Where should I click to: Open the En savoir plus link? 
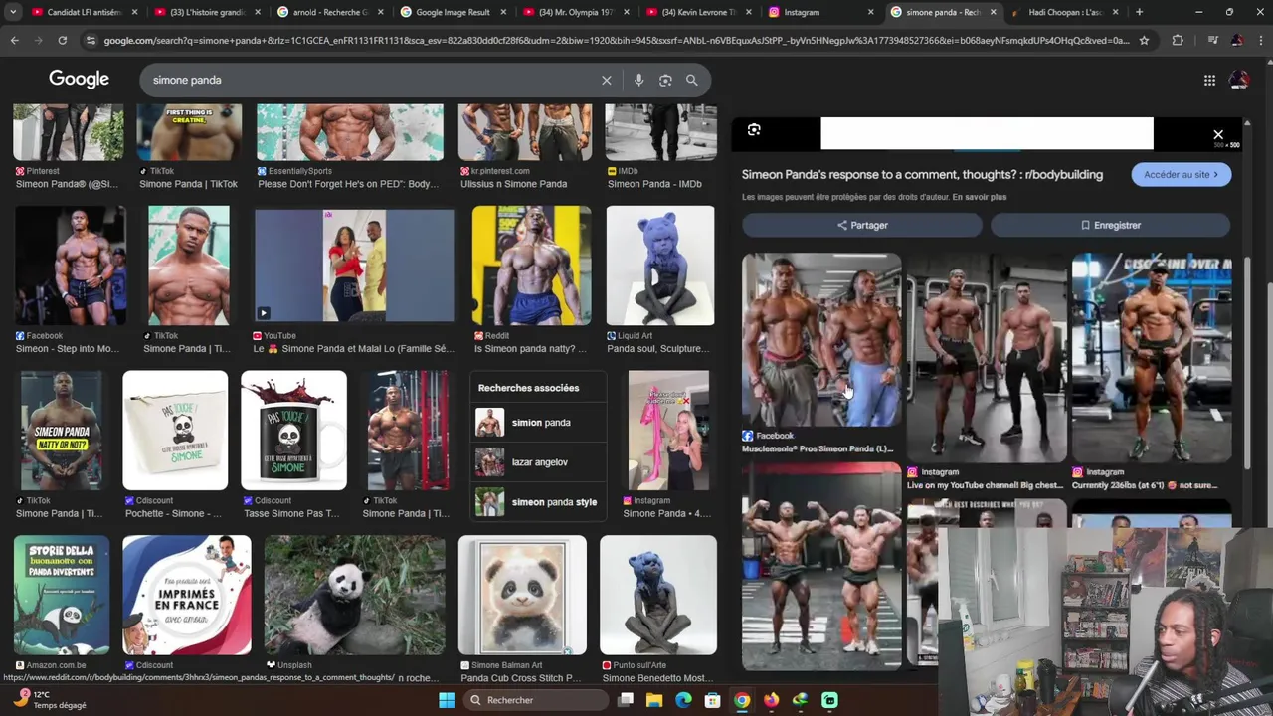point(979,197)
